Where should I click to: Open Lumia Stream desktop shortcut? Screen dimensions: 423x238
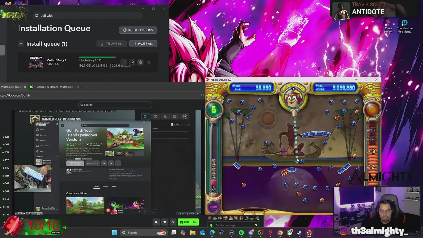[388, 26]
